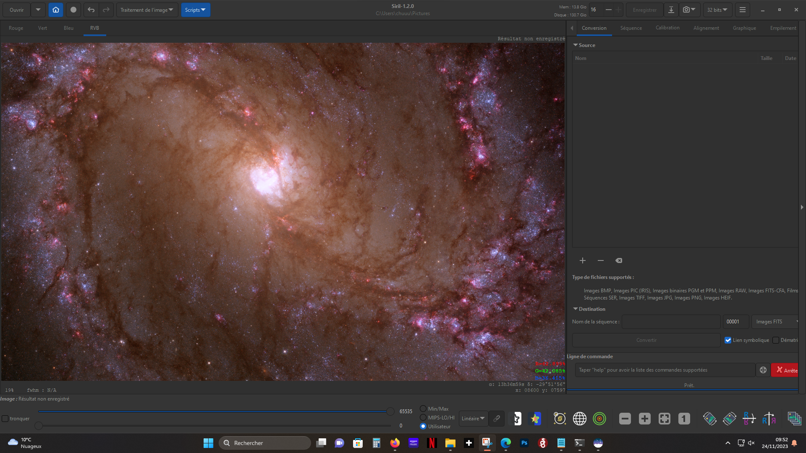
Task: Fit image to window icon
Action: click(665, 418)
